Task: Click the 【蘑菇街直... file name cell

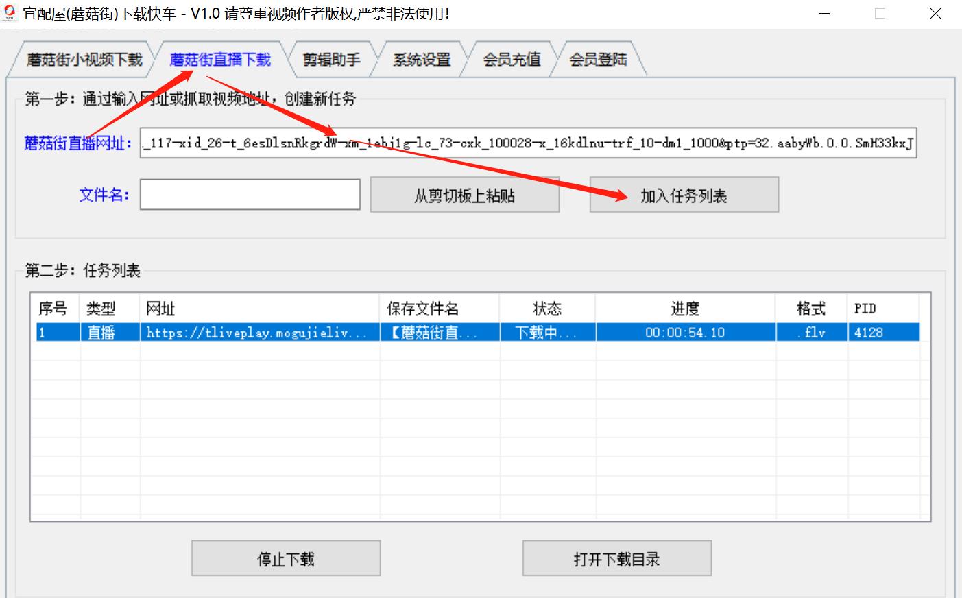Action: coord(440,333)
